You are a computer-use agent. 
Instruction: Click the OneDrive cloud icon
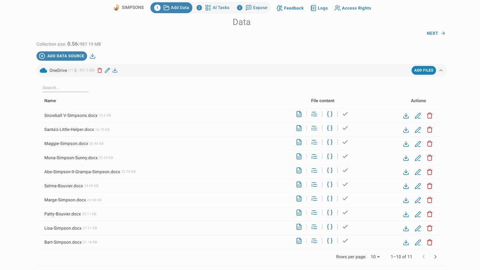tap(43, 71)
